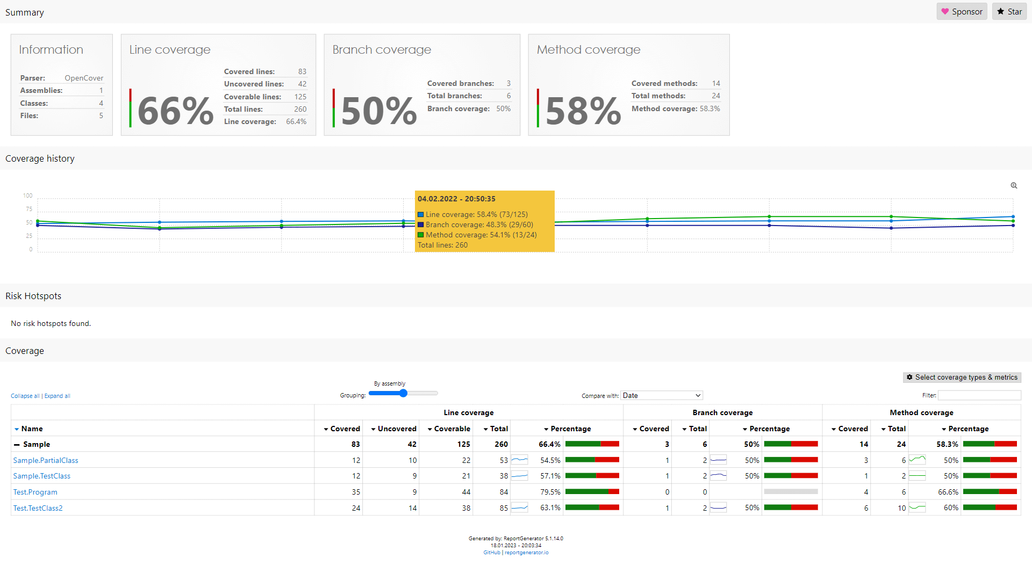This screenshot has height=580, width=1032.
Task: Sort by Name column header
Action: (32, 429)
